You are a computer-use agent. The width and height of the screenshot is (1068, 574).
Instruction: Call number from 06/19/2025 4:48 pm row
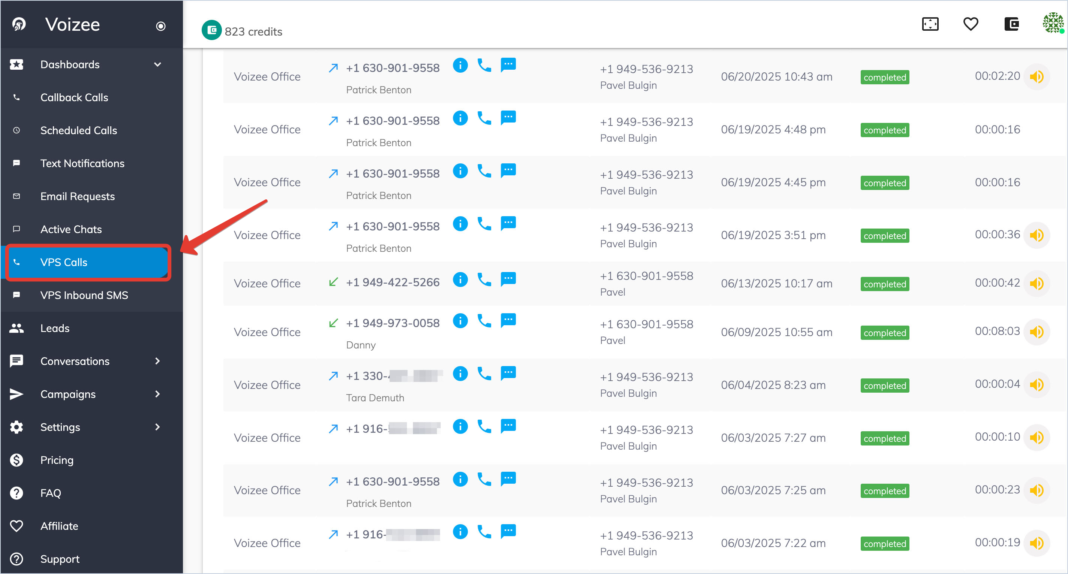484,118
